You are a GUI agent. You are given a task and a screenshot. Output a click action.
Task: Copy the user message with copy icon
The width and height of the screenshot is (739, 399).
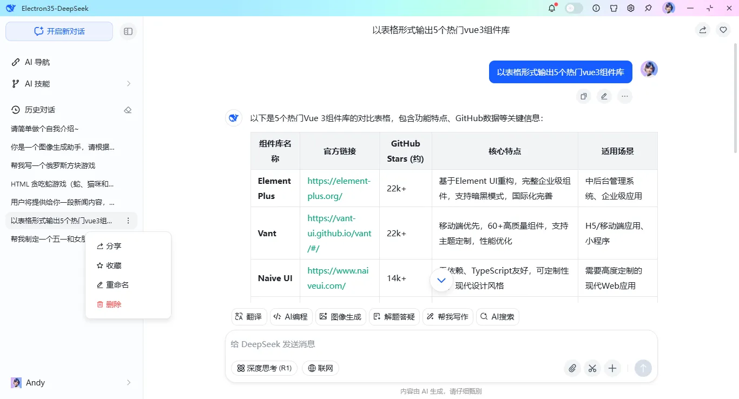tap(584, 96)
